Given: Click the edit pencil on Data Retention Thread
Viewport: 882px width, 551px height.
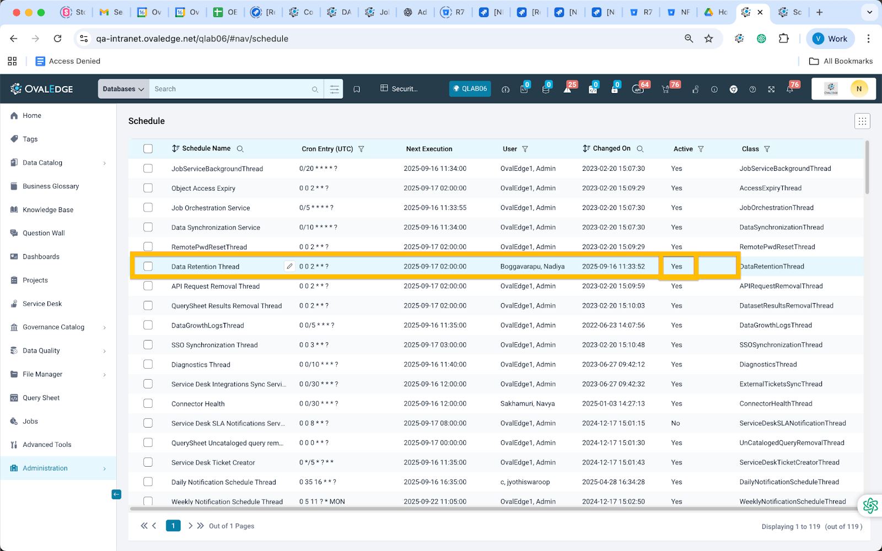Looking at the screenshot, I should coord(289,266).
